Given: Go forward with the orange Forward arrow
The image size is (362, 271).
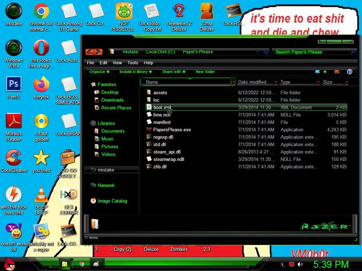Looking at the screenshot, I should point(98,52).
